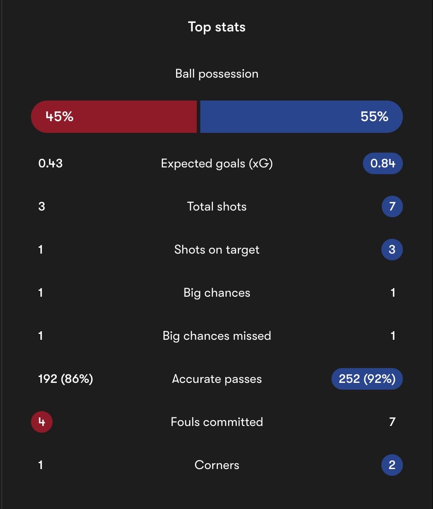Screen dimensions: 433x509
Task: Click the blue 0.84 xG badge
Action: click(x=383, y=163)
